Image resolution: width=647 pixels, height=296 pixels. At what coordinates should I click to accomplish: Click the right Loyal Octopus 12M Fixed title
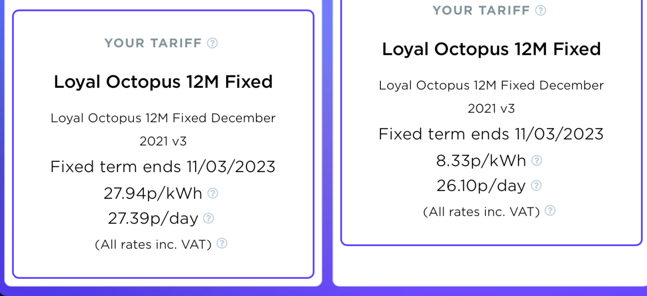[491, 49]
